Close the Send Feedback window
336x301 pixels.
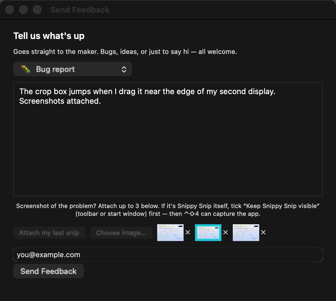[10, 10]
